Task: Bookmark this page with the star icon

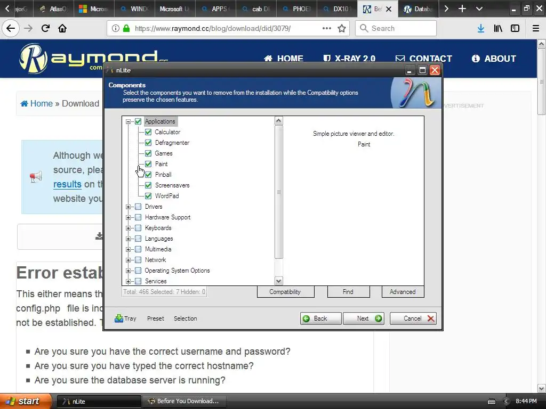Action: tap(342, 28)
